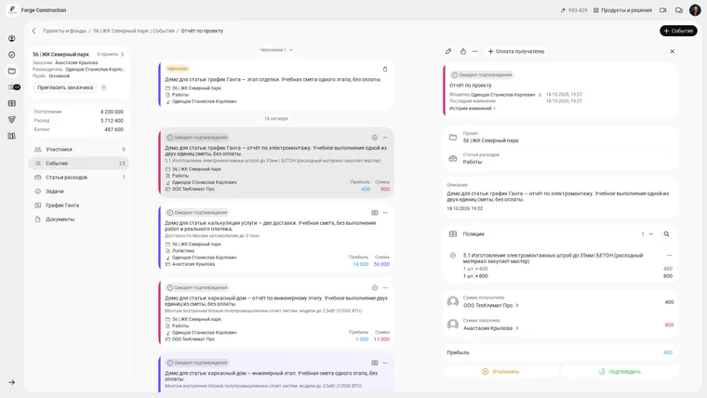Click profit value 14 000 on доставки card
This screenshot has height=398, width=707.
click(x=360, y=264)
